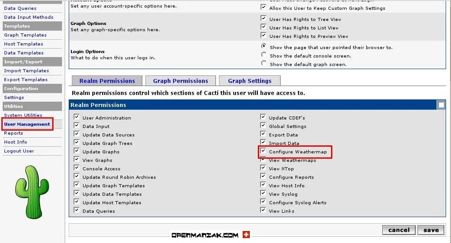The height and width of the screenshot is (243, 451).
Task: Open Settings under Configuration
Action: point(14,98)
